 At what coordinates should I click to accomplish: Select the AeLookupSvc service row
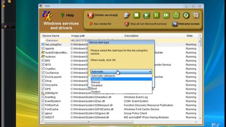(119, 44)
